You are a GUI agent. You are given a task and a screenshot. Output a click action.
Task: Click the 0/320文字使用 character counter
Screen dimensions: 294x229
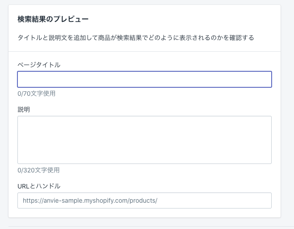38,170
